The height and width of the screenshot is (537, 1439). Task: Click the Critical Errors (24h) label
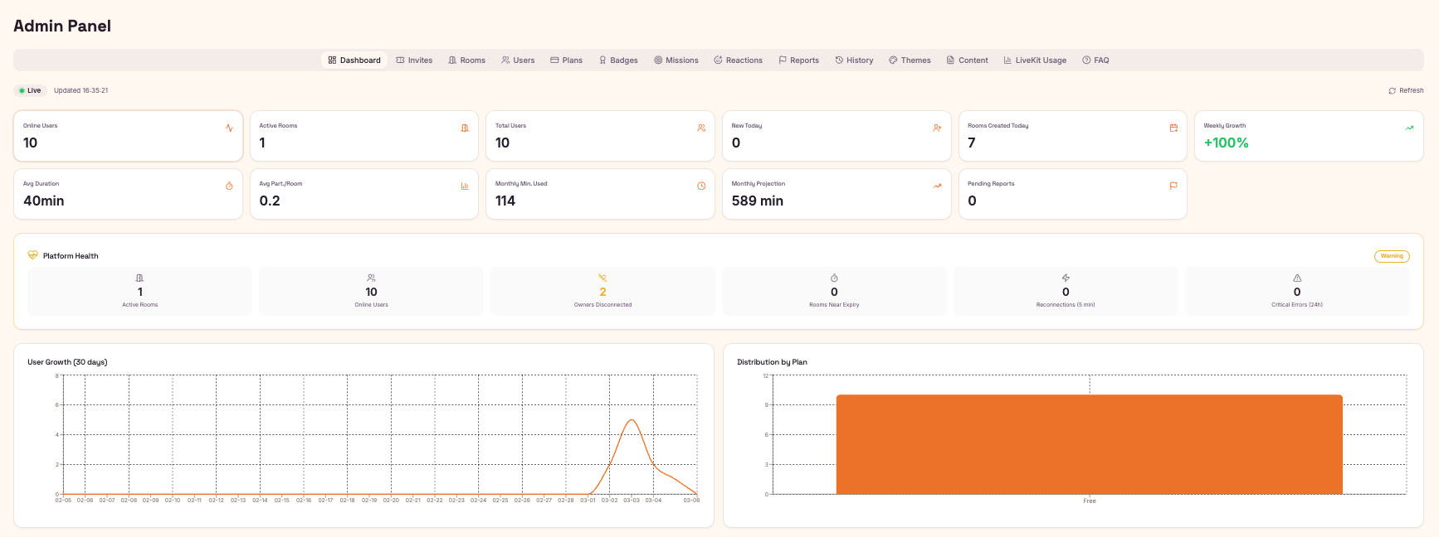(x=1297, y=305)
